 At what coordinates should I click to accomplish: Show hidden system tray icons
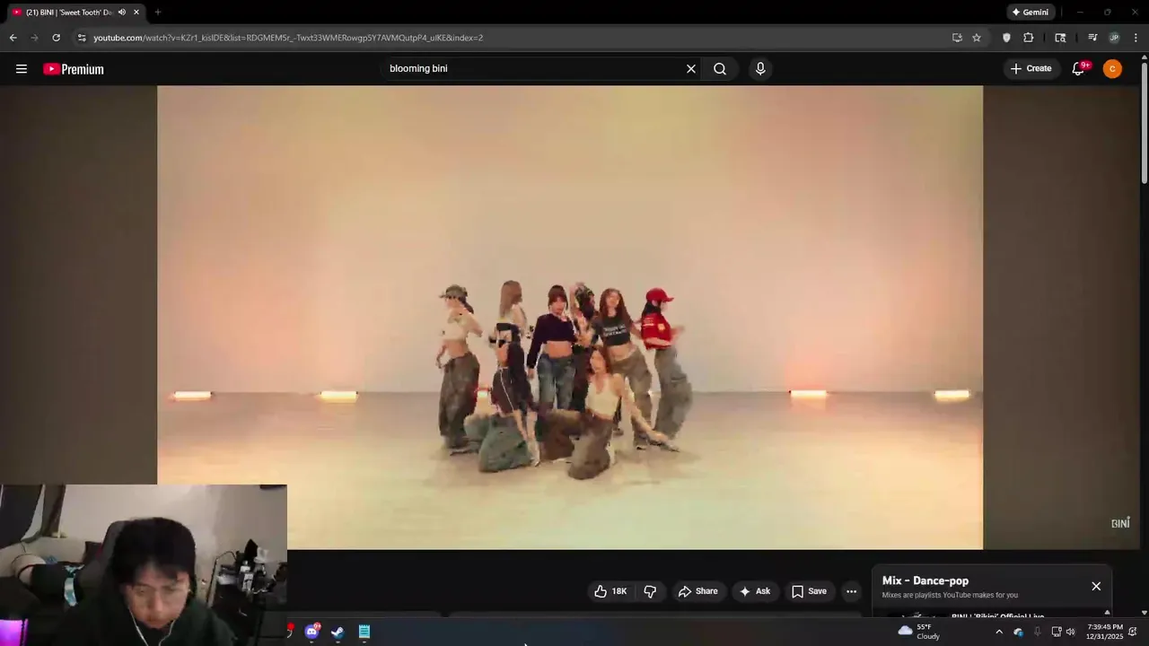[999, 632]
